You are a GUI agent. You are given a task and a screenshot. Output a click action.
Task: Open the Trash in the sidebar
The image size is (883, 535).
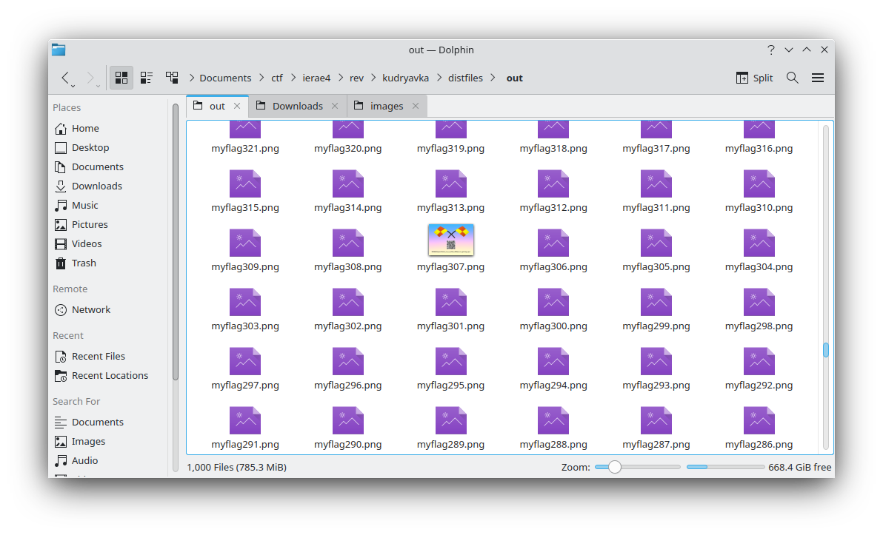coord(84,263)
